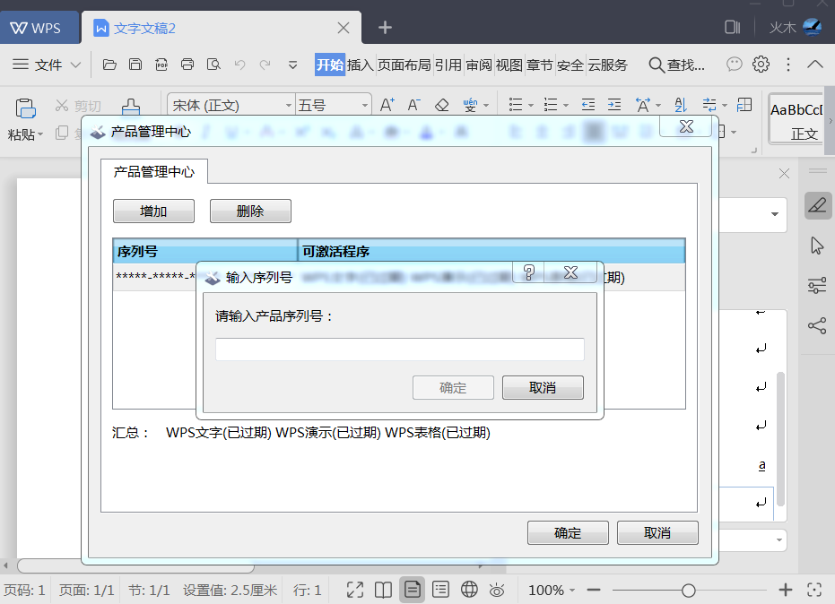This screenshot has width=835, height=604.
Task: Open the share panel on right sidebar
Action: point(817,325)
